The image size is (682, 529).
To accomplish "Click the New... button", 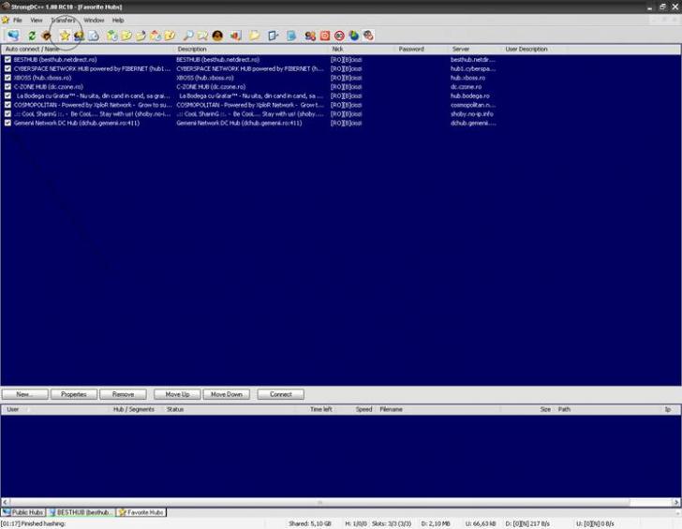I will [x=24, y=394].
